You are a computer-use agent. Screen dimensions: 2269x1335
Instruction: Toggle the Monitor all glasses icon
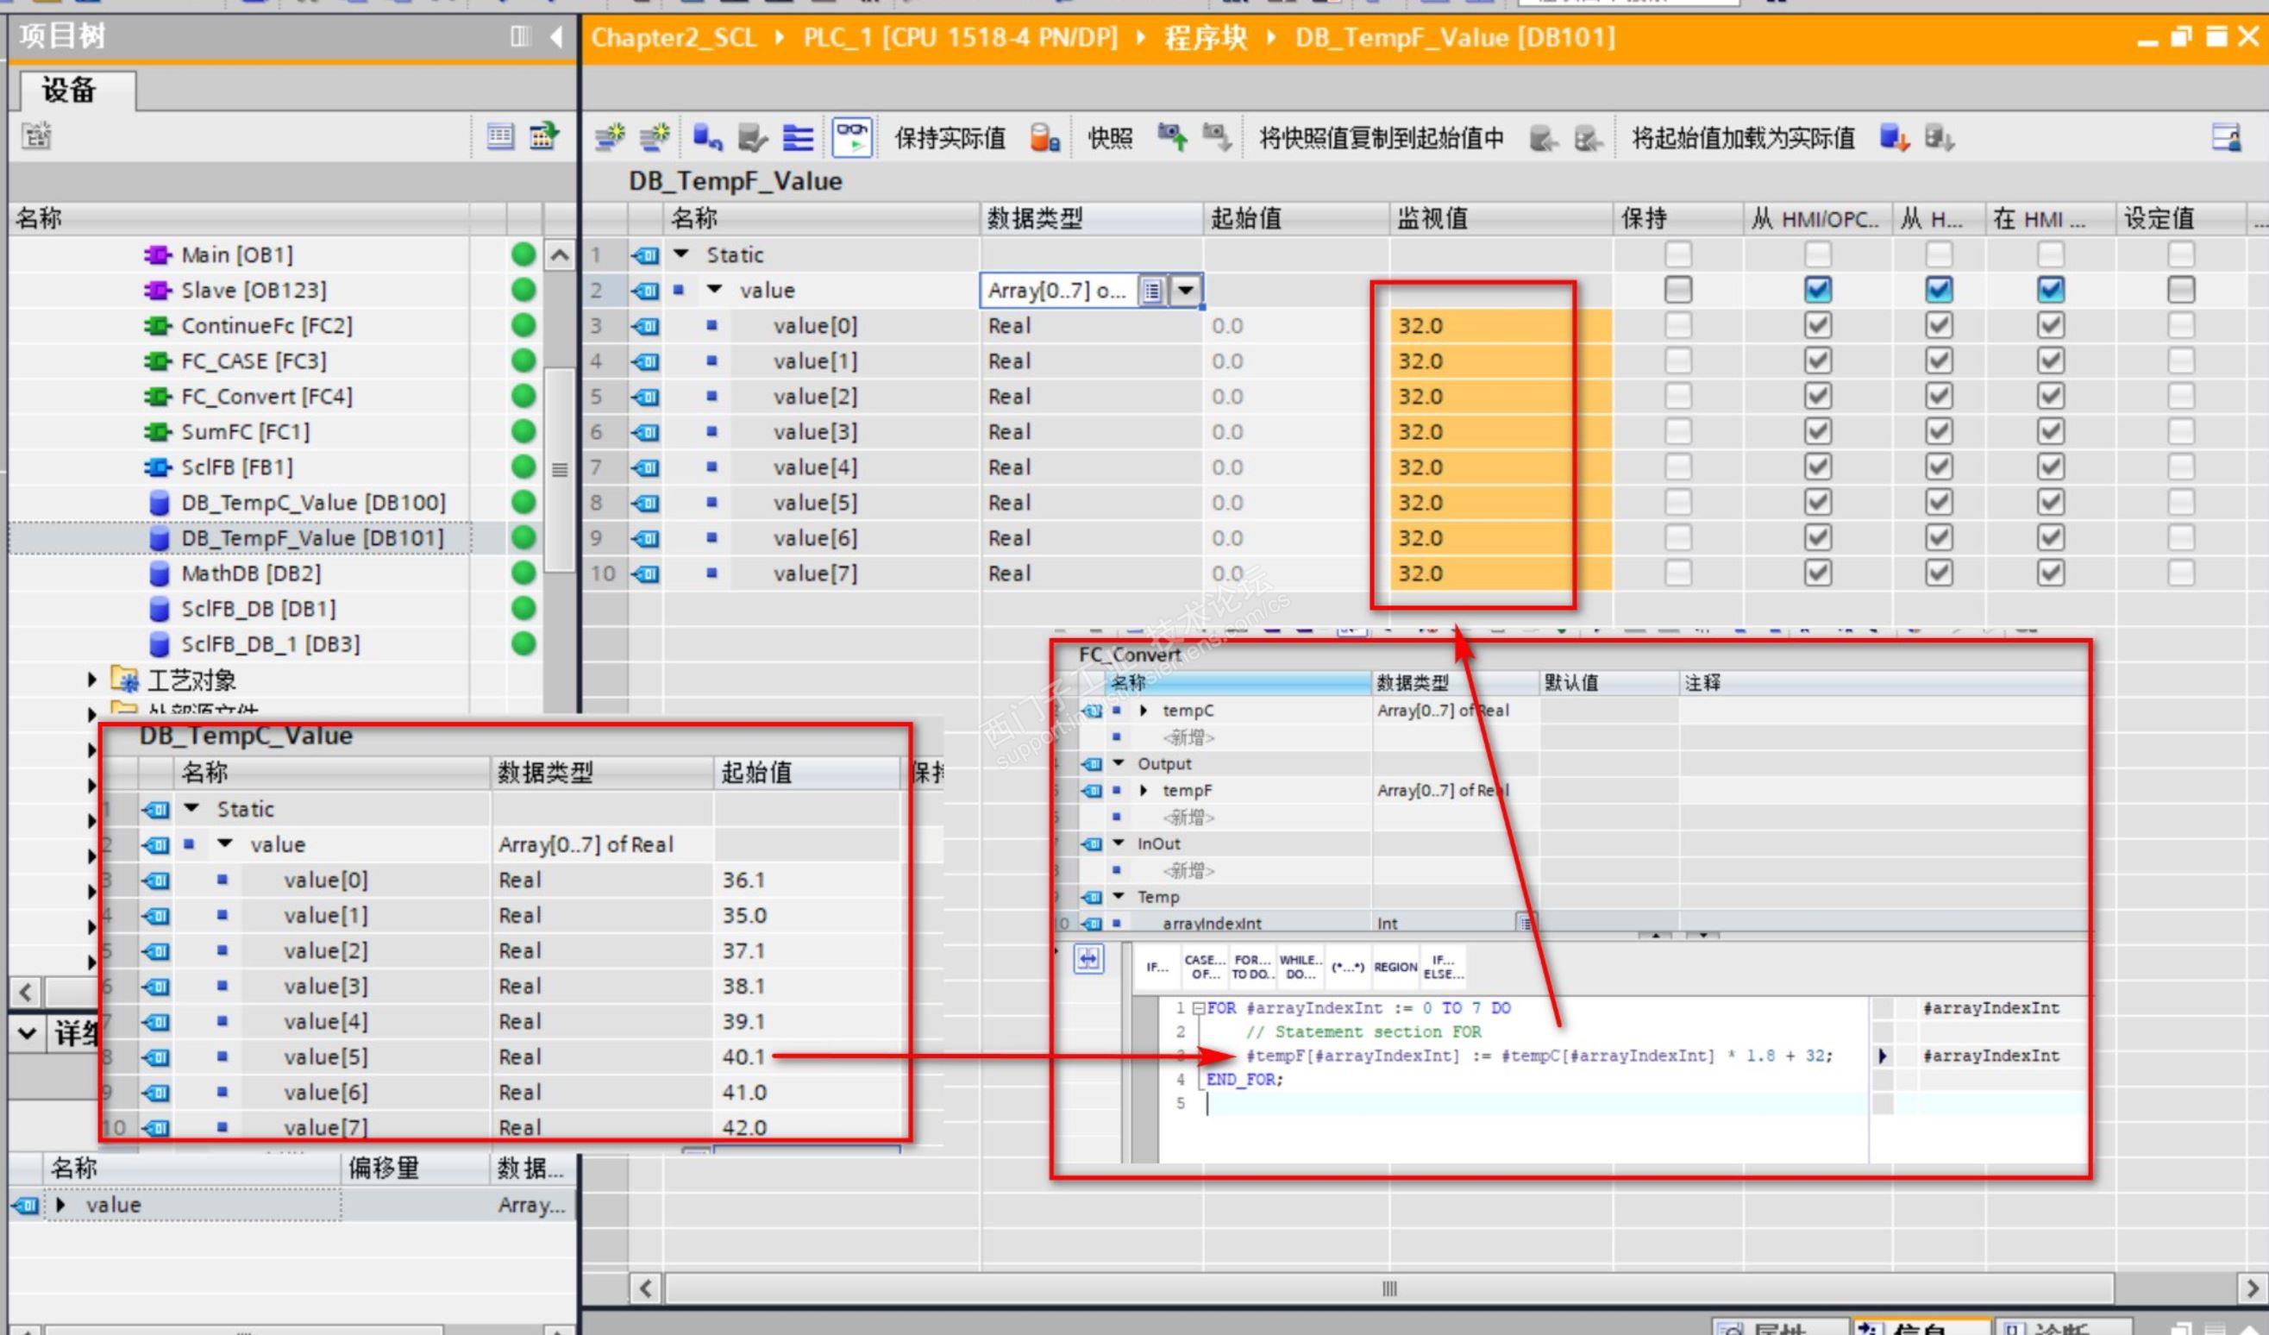851,138
